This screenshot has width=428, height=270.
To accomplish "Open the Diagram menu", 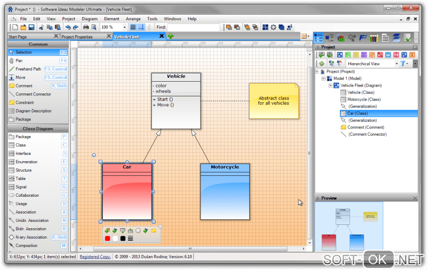I will tap(89, 19).
